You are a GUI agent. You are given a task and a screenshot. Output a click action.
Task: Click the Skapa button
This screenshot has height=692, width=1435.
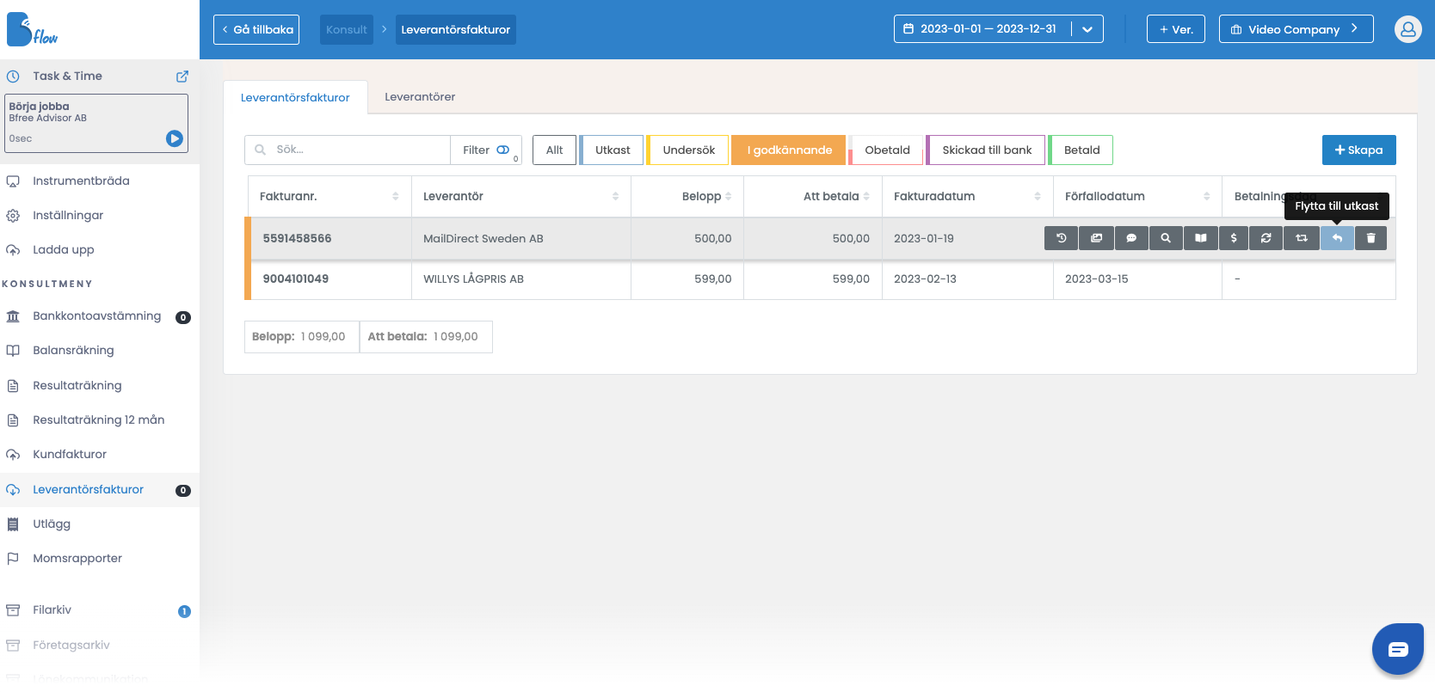tap(1359, 150)
